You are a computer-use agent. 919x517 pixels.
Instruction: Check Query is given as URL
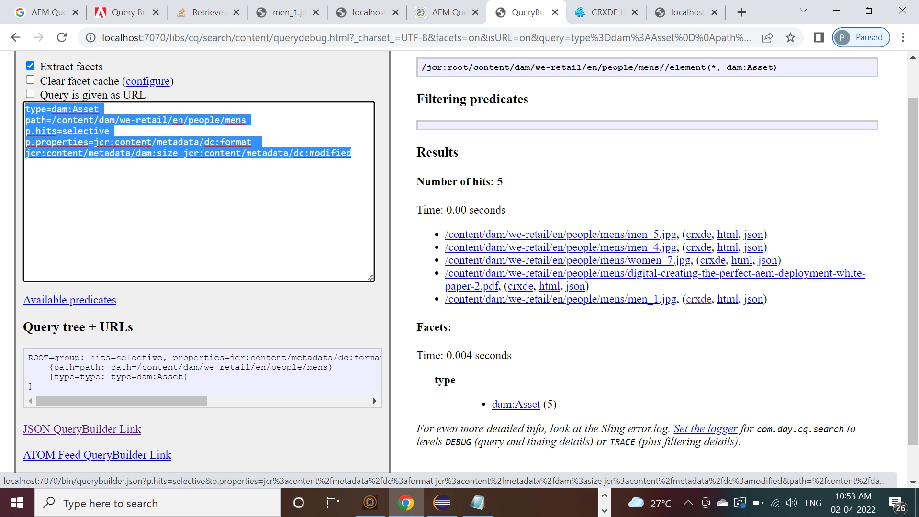(30, 94)
